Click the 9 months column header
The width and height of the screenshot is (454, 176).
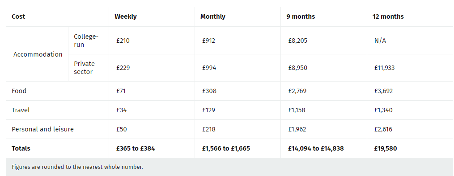click(x=301, y=16)
